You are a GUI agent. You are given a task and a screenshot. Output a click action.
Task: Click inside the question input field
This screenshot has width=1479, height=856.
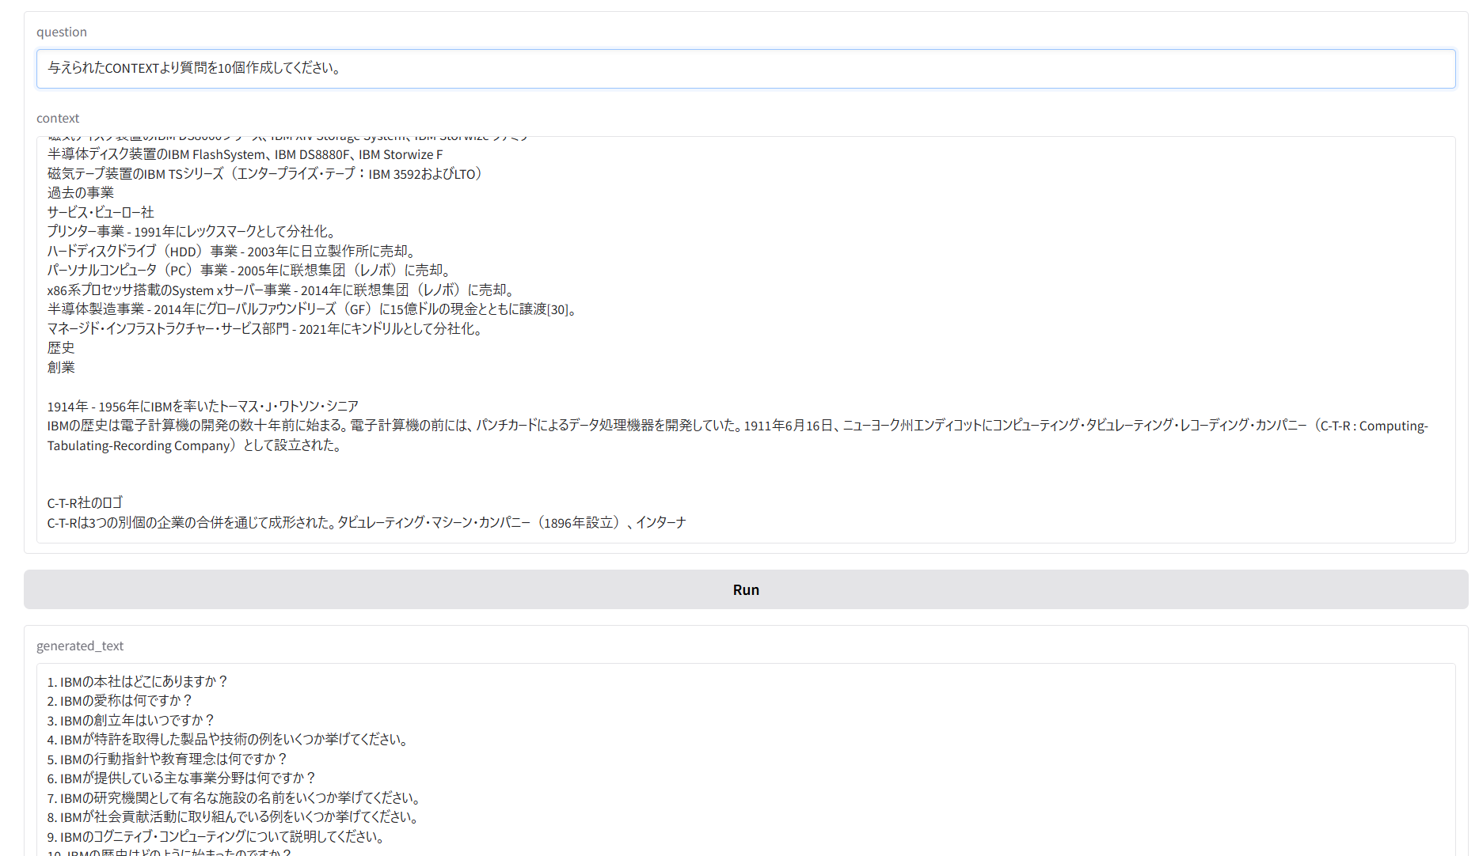click(x=746, y=69)
